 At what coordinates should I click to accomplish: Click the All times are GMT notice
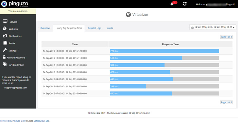pyautogui.click(x=119, y=113)
